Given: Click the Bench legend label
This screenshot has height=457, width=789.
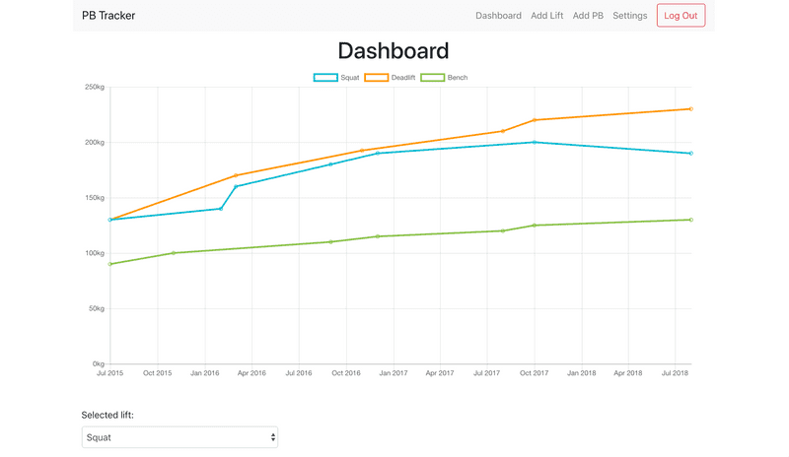Looking at the screenshot, I should point(458,78).
